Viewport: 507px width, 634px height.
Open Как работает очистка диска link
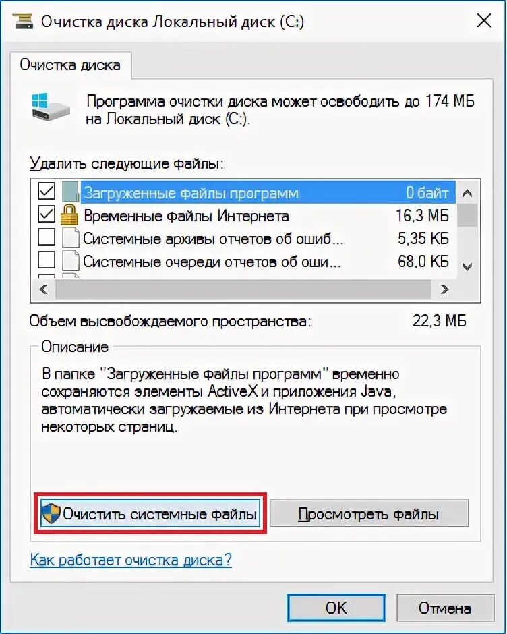click(131, 560)
